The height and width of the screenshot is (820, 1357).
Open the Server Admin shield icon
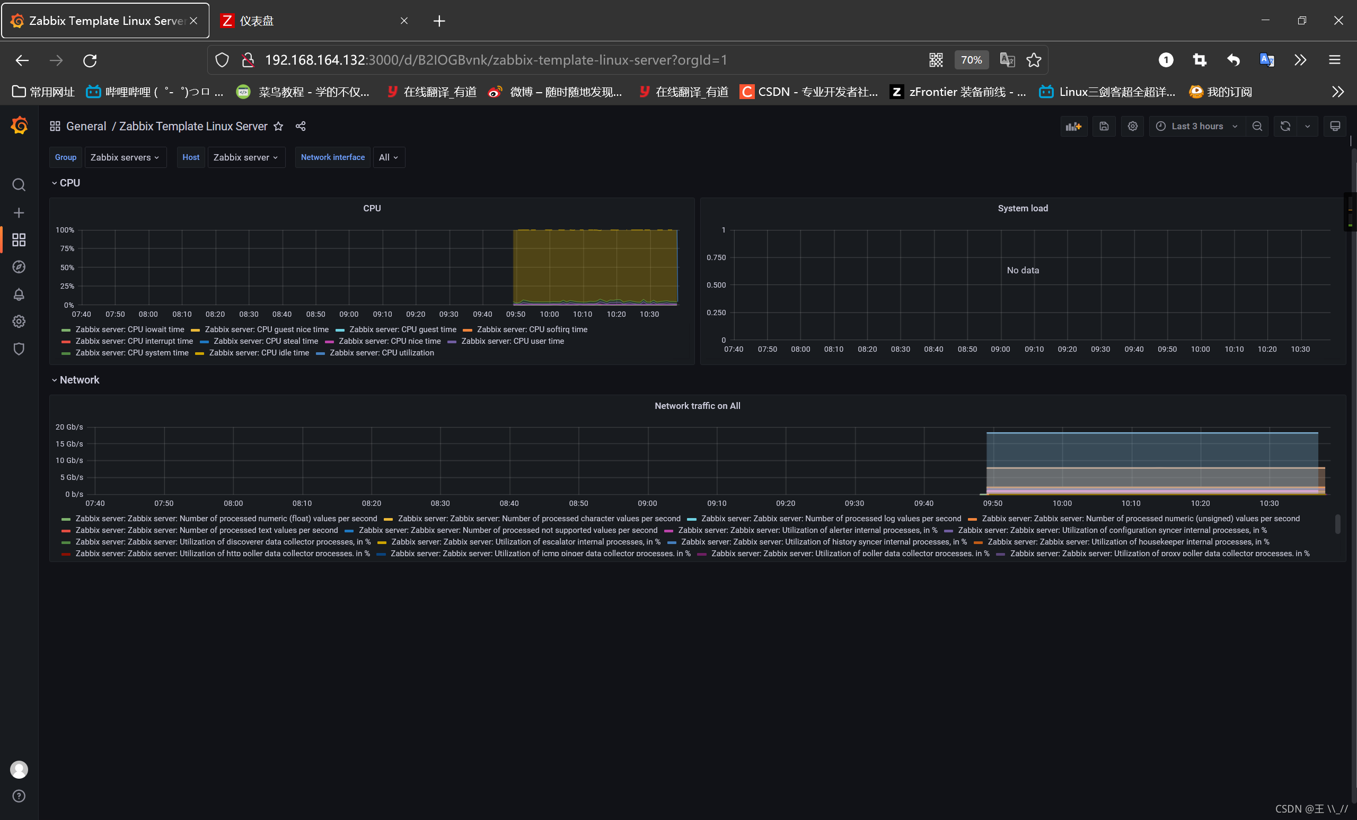coord(19,349)
